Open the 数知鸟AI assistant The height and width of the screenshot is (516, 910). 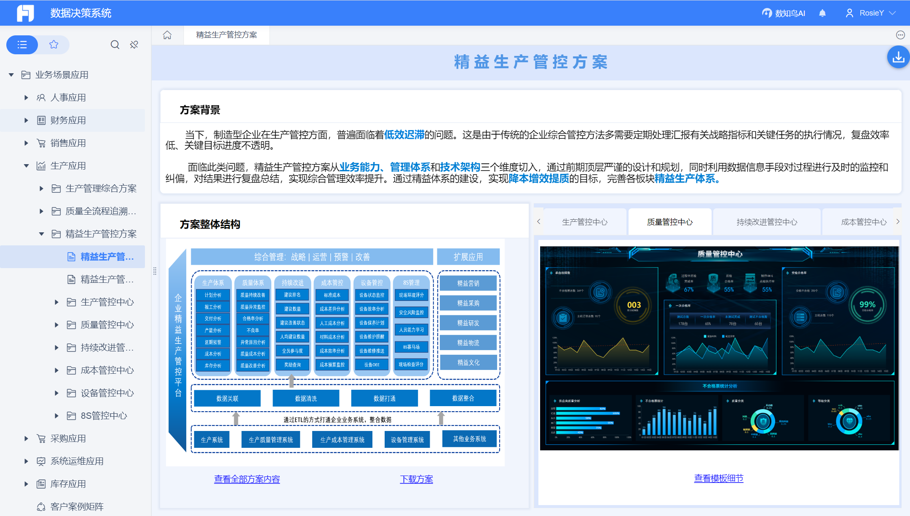tap(784, 13)
